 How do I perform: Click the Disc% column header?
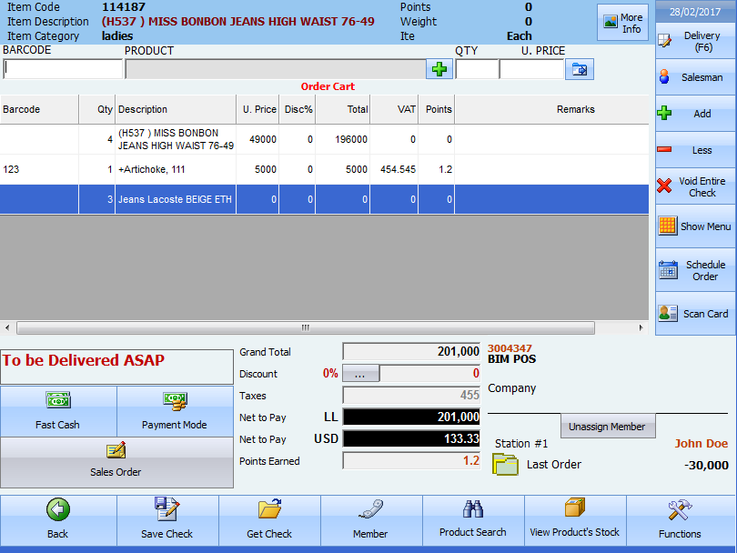coord(297,109)
